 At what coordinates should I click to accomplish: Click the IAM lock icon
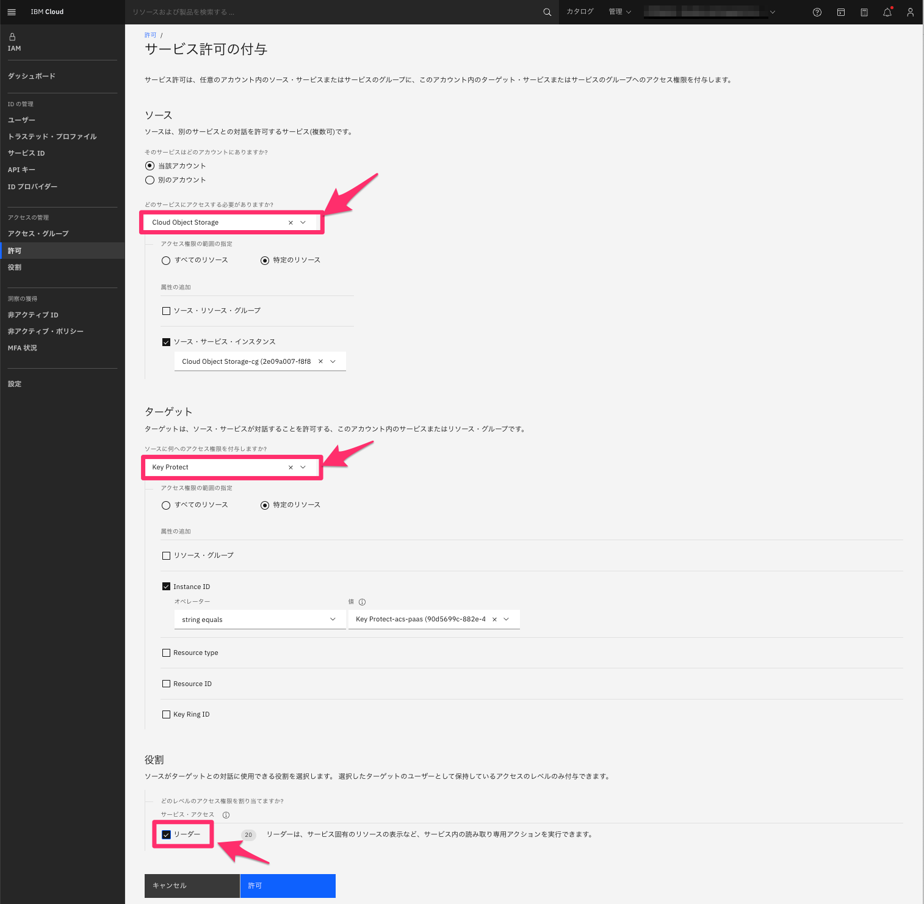point(12,37)
